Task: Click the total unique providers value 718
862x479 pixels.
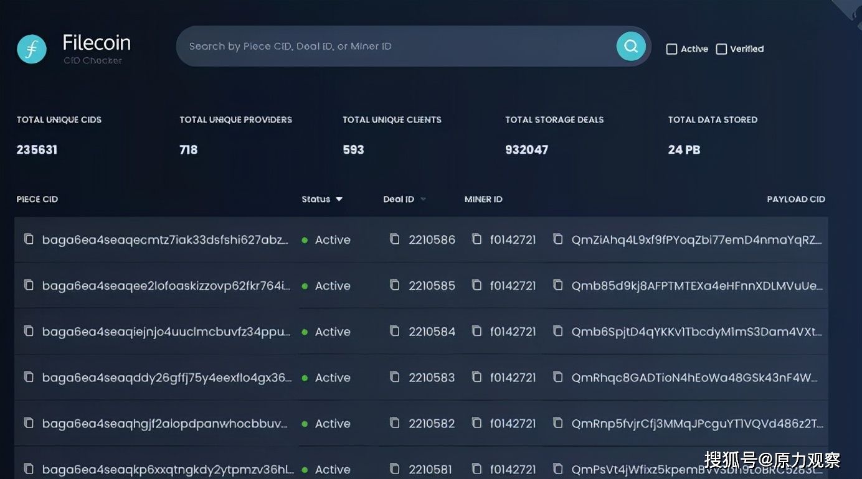Action: tap(189, 150)
